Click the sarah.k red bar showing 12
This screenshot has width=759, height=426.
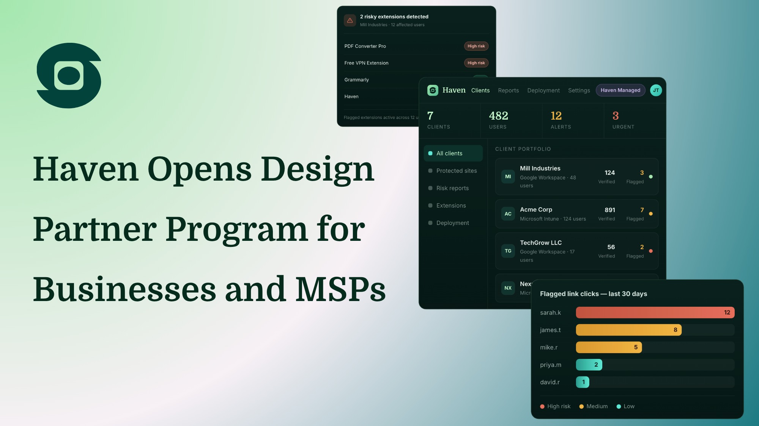point(655,312)
